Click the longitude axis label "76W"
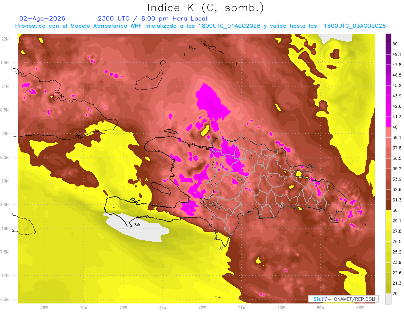Viewport: 404px width, 312px height. coord(44,307)
